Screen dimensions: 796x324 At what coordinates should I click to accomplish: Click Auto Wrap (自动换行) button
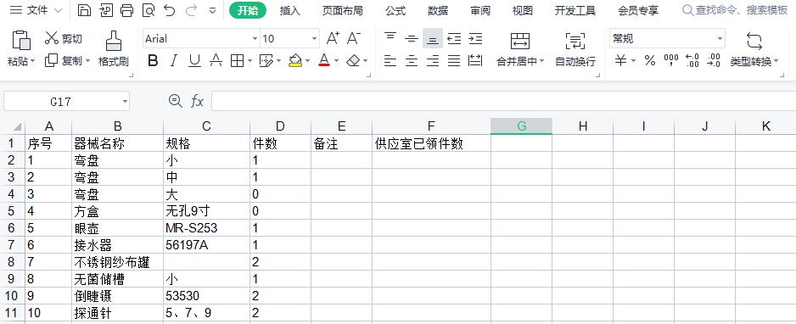575,49
